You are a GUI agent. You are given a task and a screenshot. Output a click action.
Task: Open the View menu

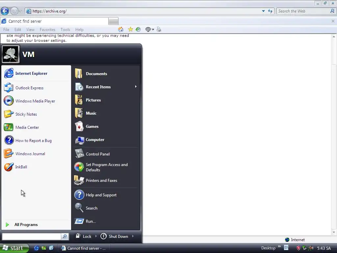click(x=30, y=29)
